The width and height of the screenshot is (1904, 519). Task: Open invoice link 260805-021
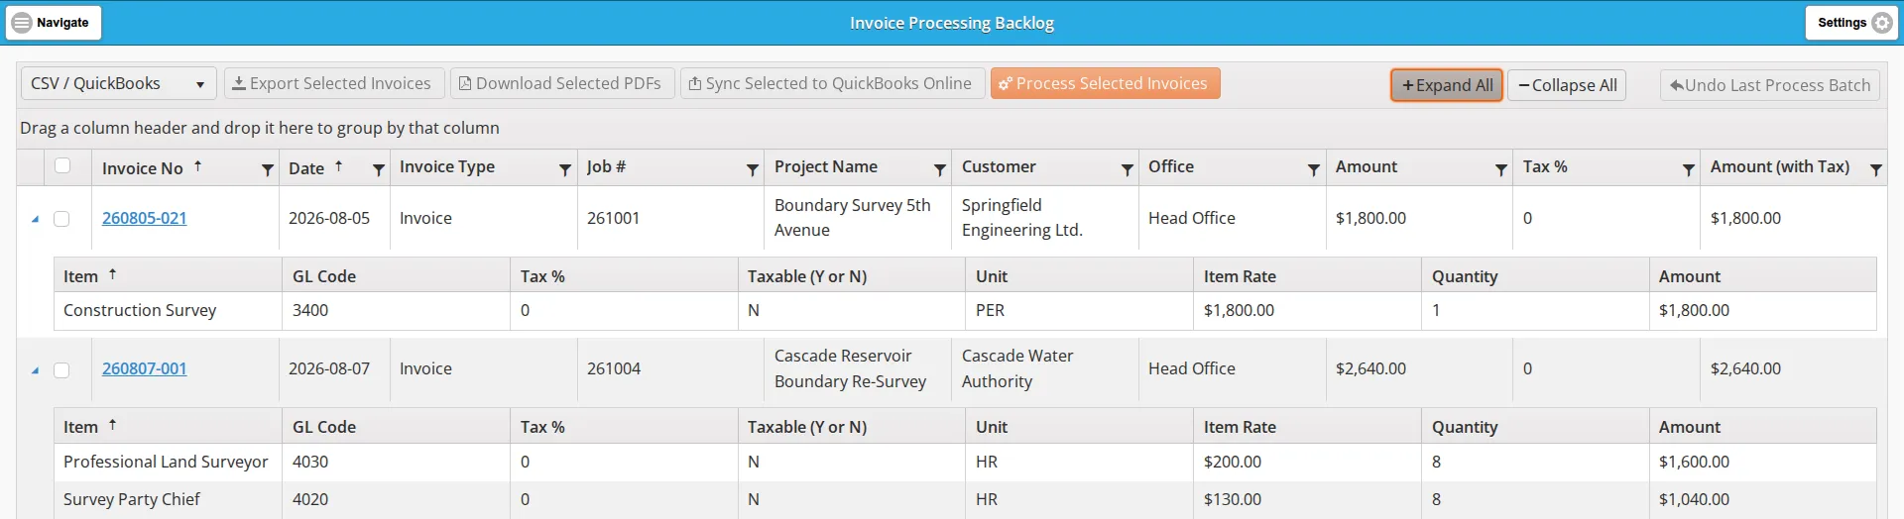(144, 218)
